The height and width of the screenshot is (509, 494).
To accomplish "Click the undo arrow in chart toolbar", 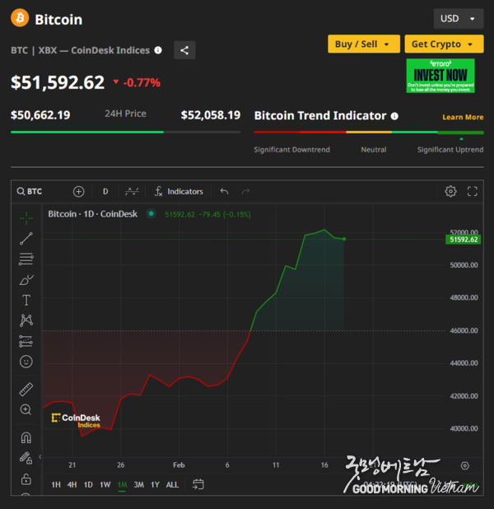I will coord(224,192).
